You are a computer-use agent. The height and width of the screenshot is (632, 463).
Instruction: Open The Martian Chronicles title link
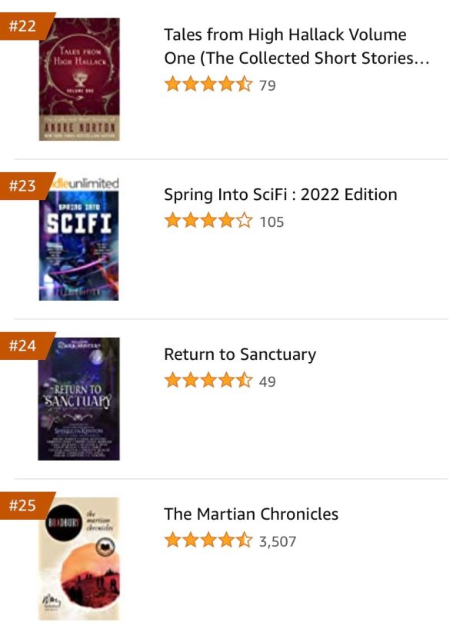[x=250, y=514]
